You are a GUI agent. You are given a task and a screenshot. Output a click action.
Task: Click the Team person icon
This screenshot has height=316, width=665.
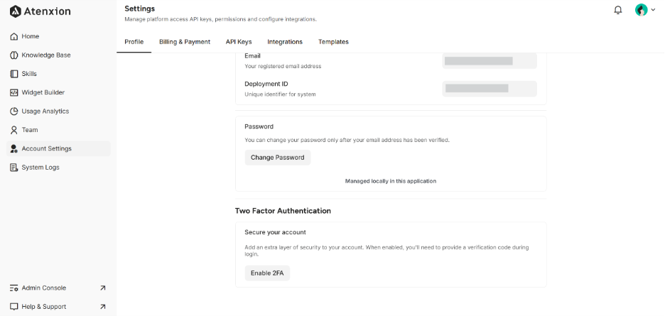click(14, 130)
